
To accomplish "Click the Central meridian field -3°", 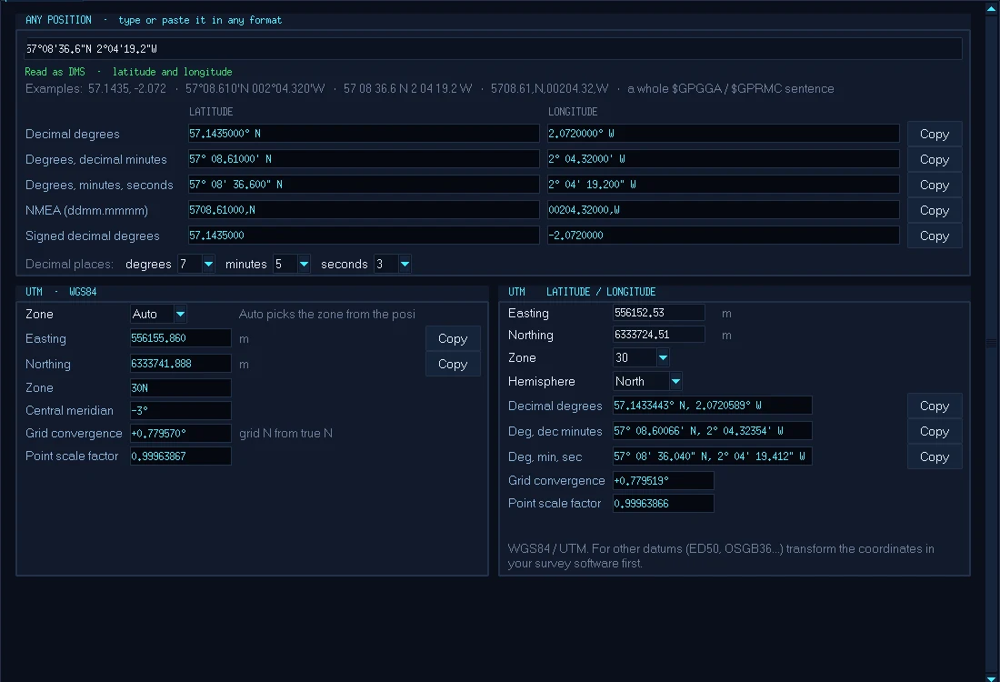I will (x=181, y=411).
